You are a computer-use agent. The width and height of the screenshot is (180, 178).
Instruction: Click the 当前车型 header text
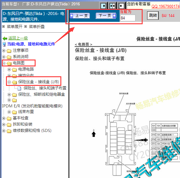point(41,4)
